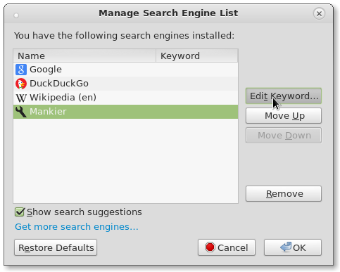Viewport: 340px width, 272px height.
Task: Open the Edit Keyword dialog
Action: coord(284,96)
